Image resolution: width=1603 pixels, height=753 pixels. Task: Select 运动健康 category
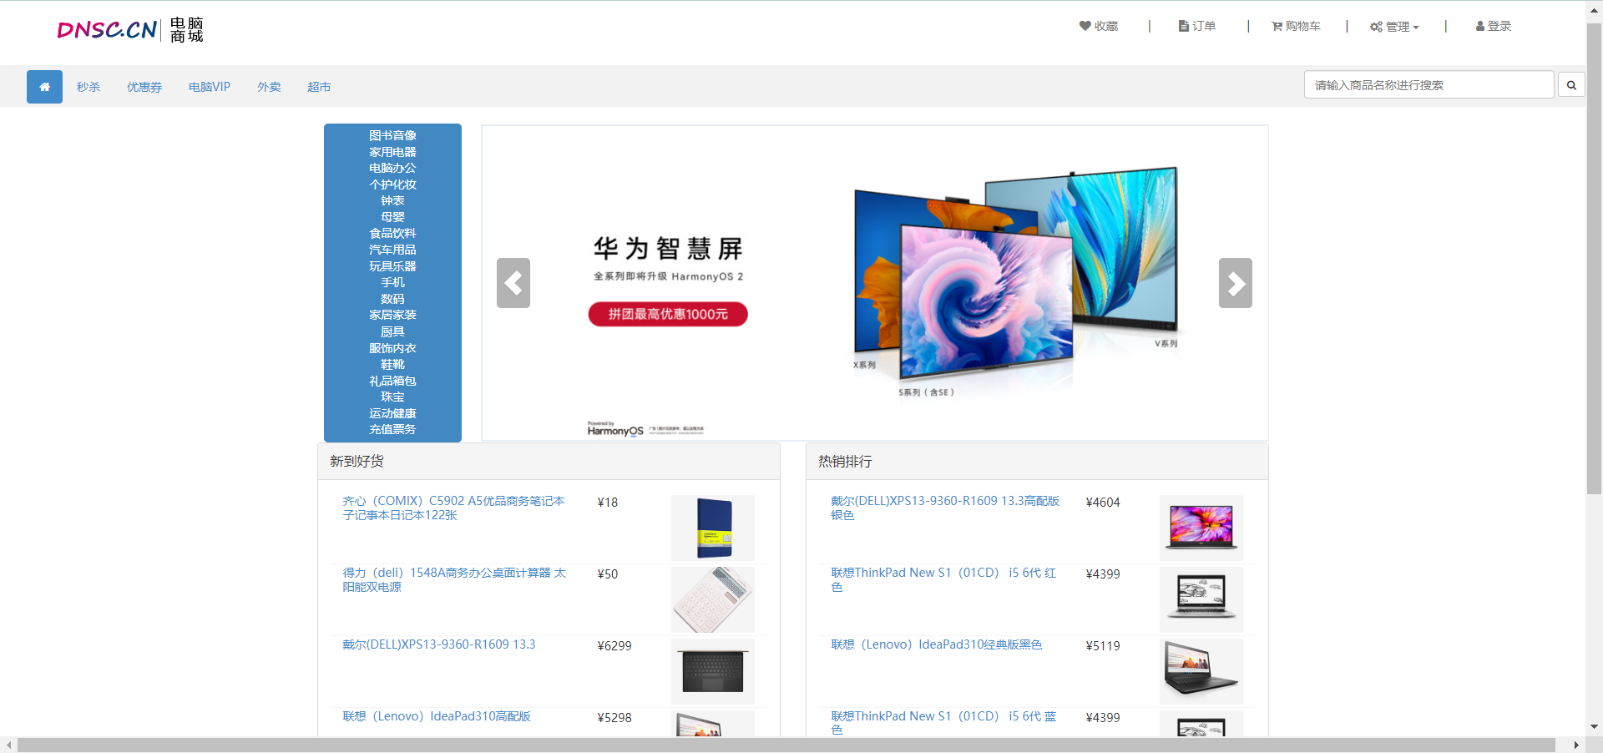click(392, 413)
